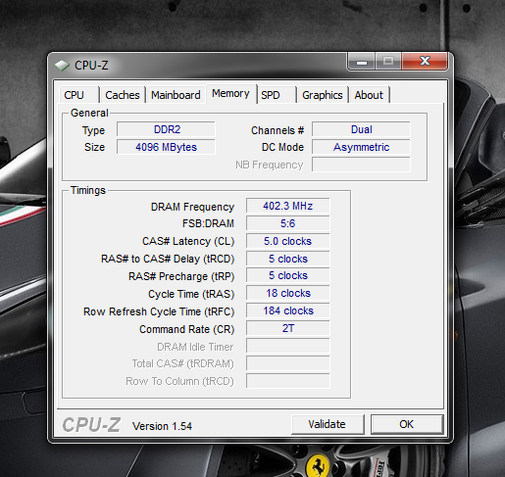Switch to the CPU tab
Screen dimensions: 505x477
click(x=78, y=95)
